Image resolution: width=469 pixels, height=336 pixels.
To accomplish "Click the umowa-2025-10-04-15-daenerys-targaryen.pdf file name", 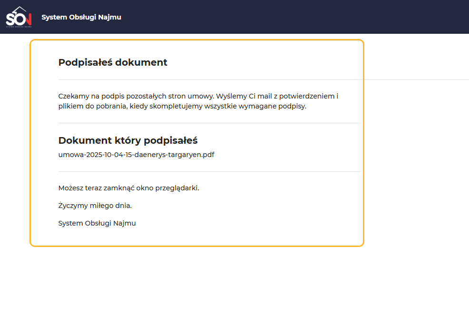I will [x=137, y=155].
